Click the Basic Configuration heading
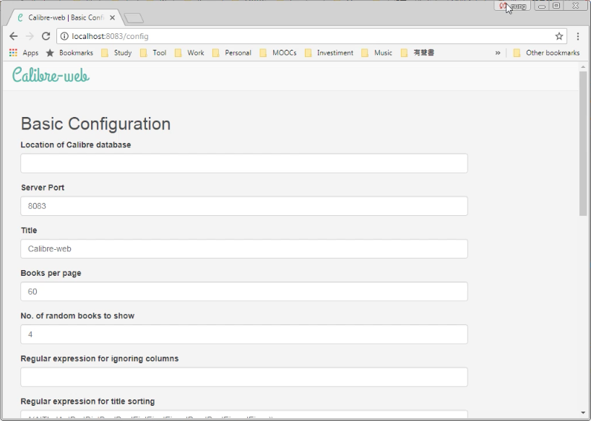Image resolution: width=591 pixels, height=421 pixels. 96,123
